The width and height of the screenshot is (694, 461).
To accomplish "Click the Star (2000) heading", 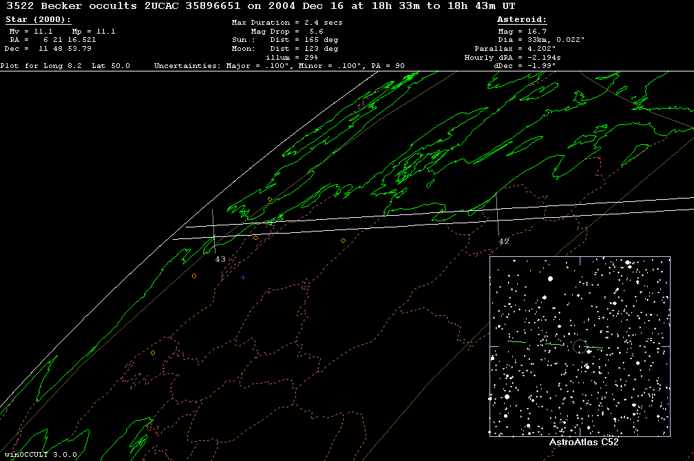I will coord(38,20).
